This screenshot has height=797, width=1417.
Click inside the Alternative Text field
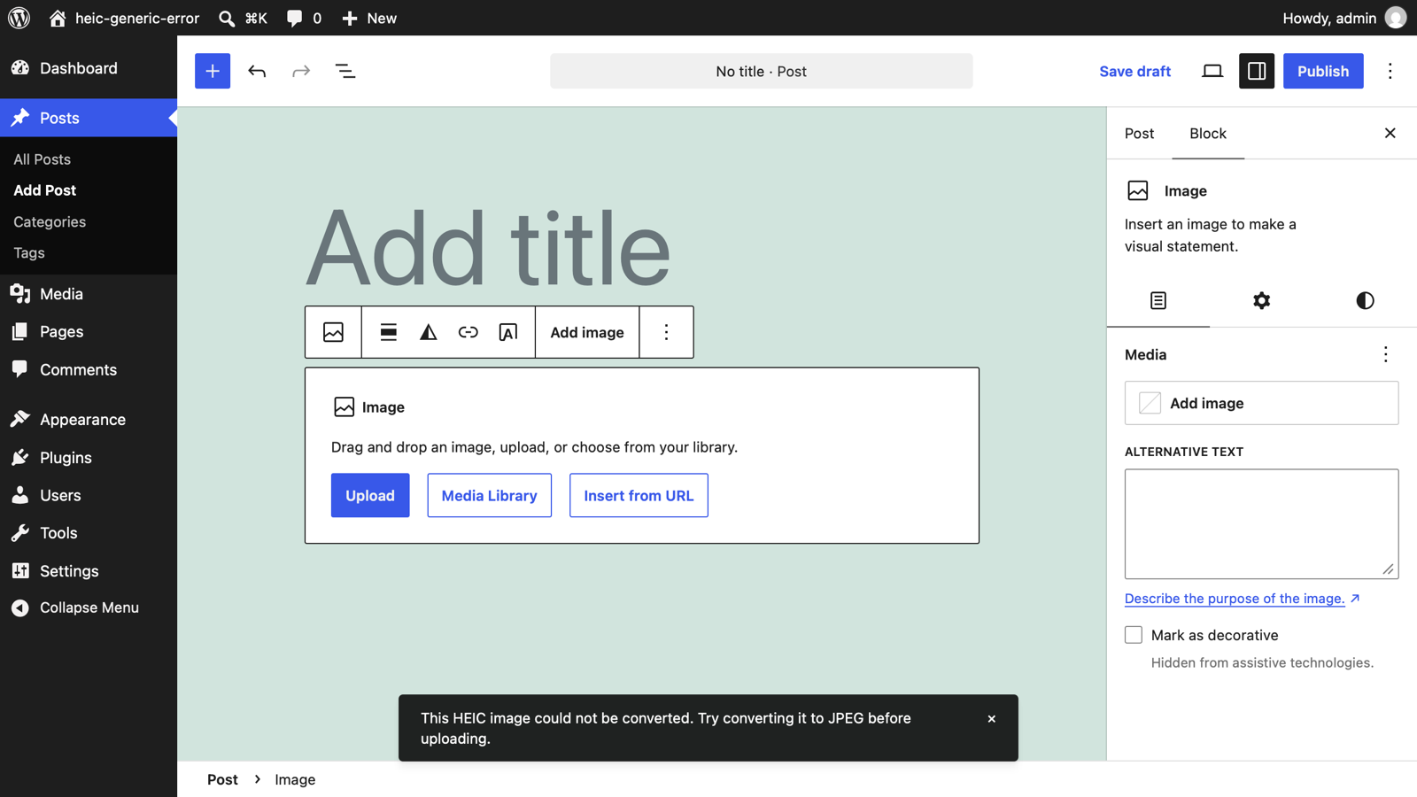coord(1261,524)
